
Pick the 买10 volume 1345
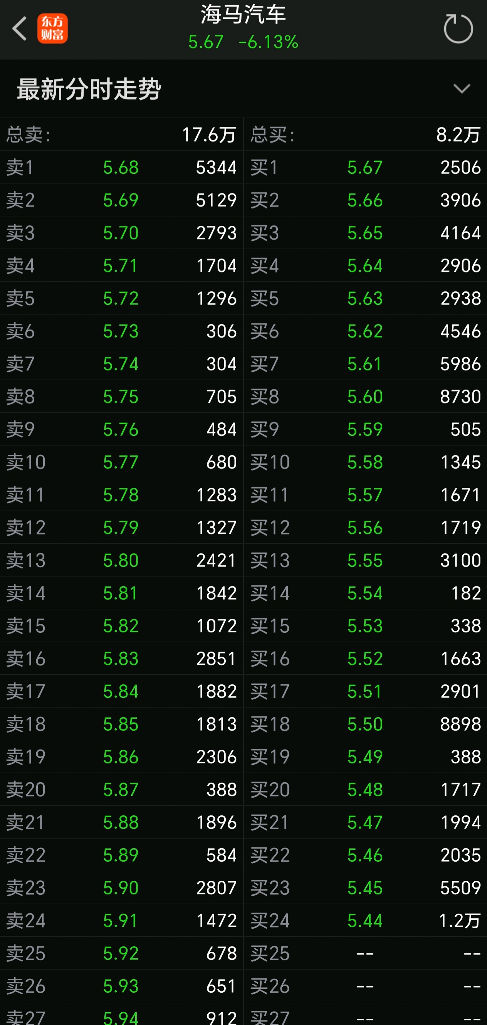[461, 462]
